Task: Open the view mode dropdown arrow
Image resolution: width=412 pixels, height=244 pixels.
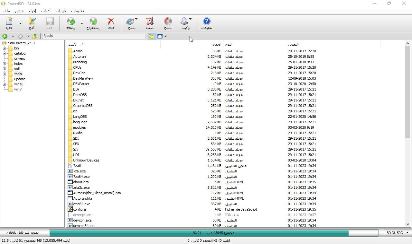Action: pos(165,36)
